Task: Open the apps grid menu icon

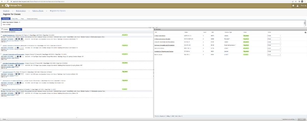Action: [2, 6]
